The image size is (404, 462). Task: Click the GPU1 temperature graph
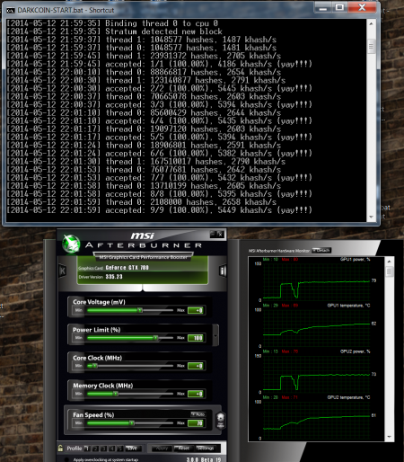coord(316,327)
